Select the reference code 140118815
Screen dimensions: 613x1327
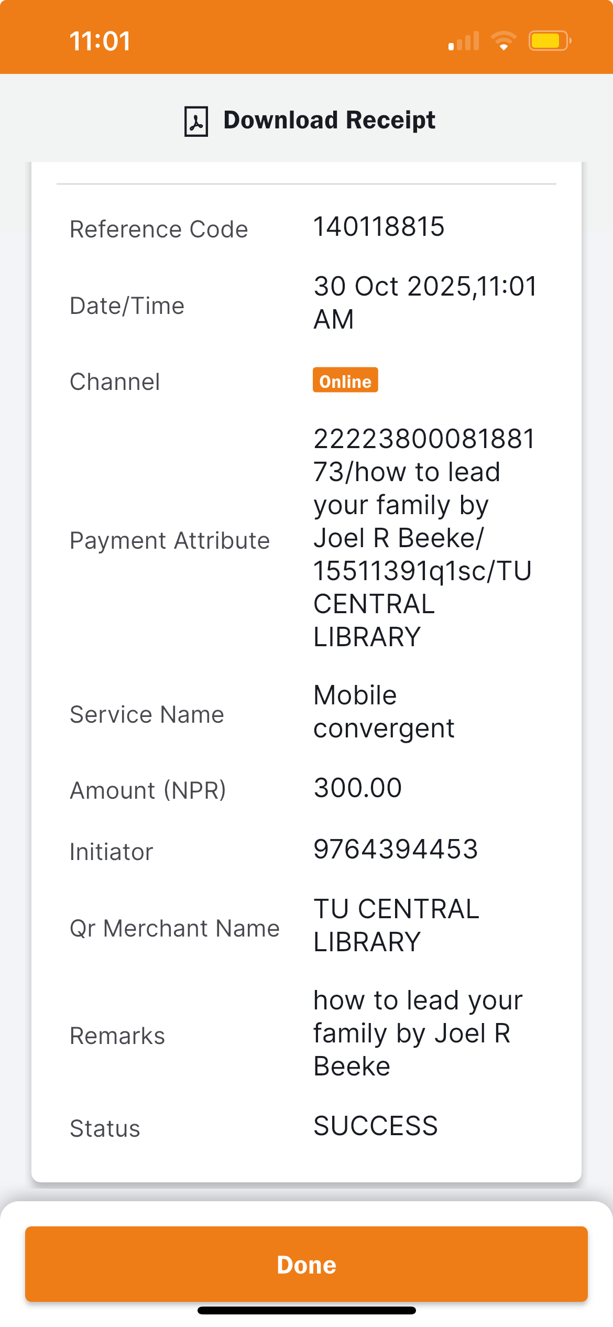379,227
